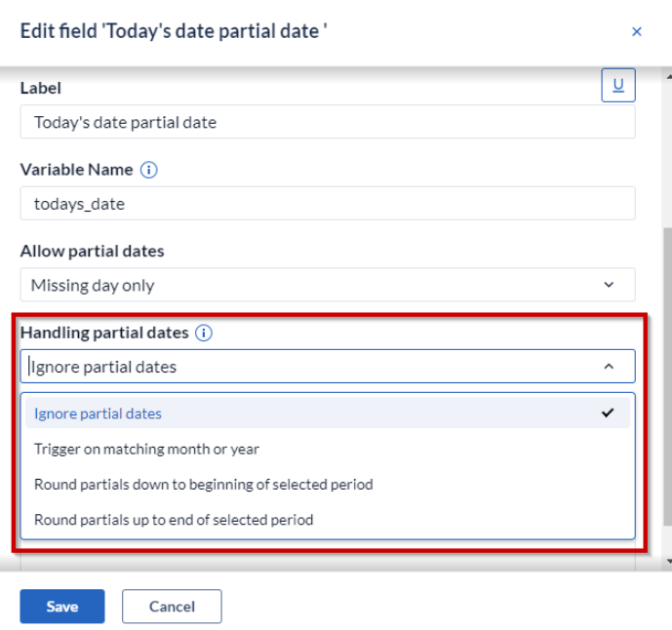Click the checkmark beside Ignore partial dates
672x630 pixels.
click(x=608, y=413)
